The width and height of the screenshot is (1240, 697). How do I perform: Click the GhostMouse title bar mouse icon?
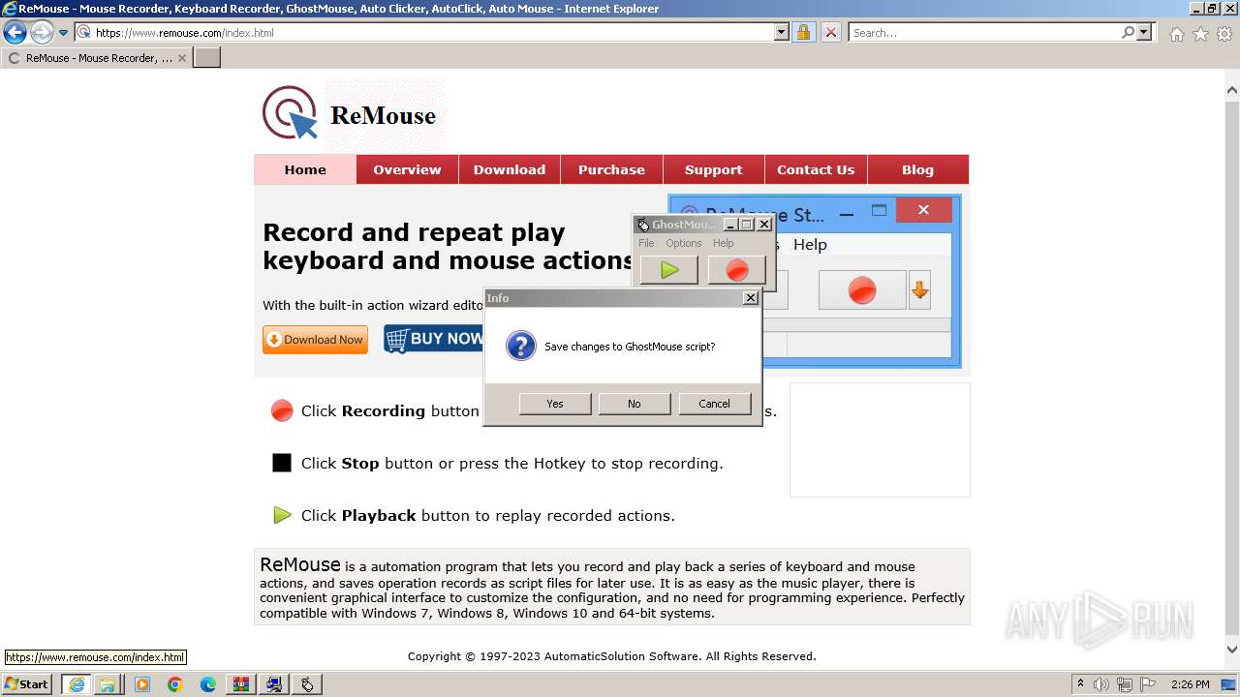click(643, 225)
